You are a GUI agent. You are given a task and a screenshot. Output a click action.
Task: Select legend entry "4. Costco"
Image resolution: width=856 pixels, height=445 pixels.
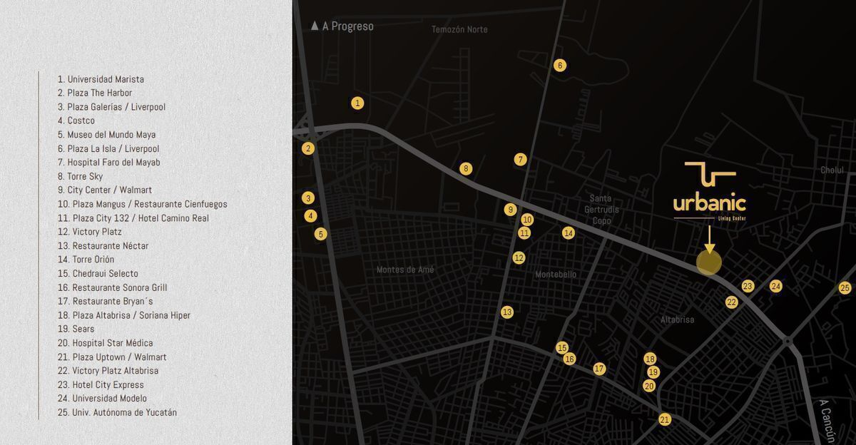click(76, 121)
